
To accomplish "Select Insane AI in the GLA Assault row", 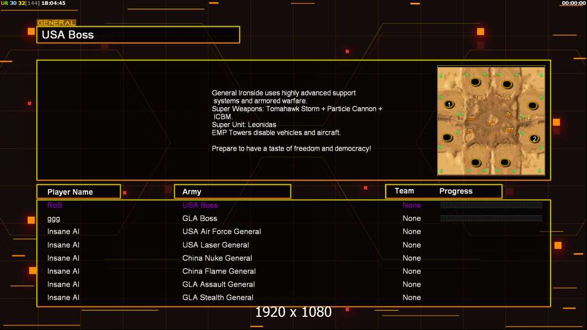I will (63, 284).
